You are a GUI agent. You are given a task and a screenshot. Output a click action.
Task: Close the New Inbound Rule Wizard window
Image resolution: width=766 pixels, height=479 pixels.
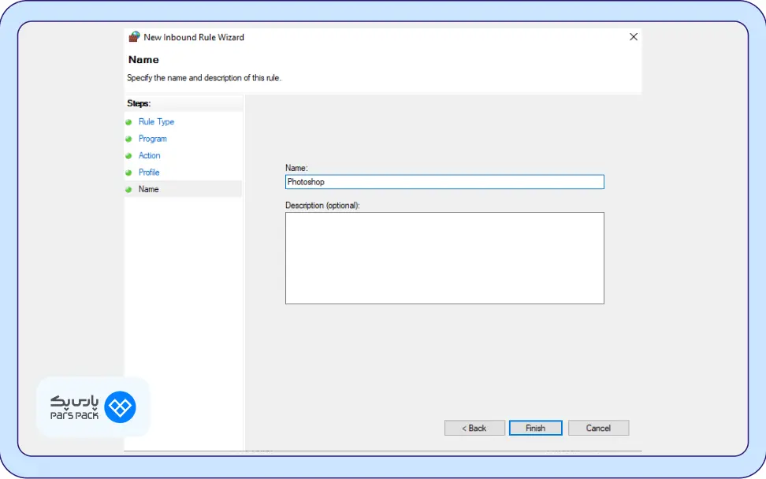click(634, 37)
